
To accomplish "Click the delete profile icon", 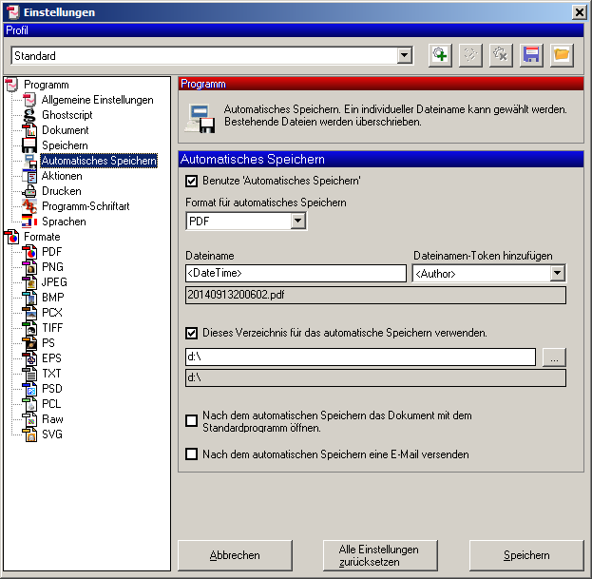I will pos(501,56).
